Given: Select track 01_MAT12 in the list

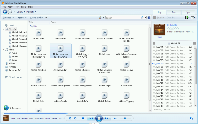Looking at the screenshot, I should (173, 83).
